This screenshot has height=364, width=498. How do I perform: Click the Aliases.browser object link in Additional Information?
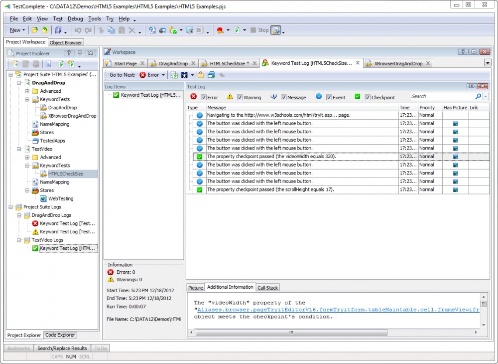[x=338, y=310]
